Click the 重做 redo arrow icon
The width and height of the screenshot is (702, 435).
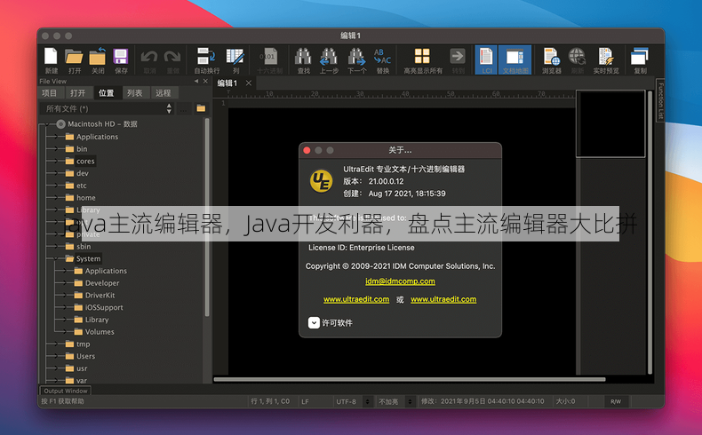pos(172,57)
